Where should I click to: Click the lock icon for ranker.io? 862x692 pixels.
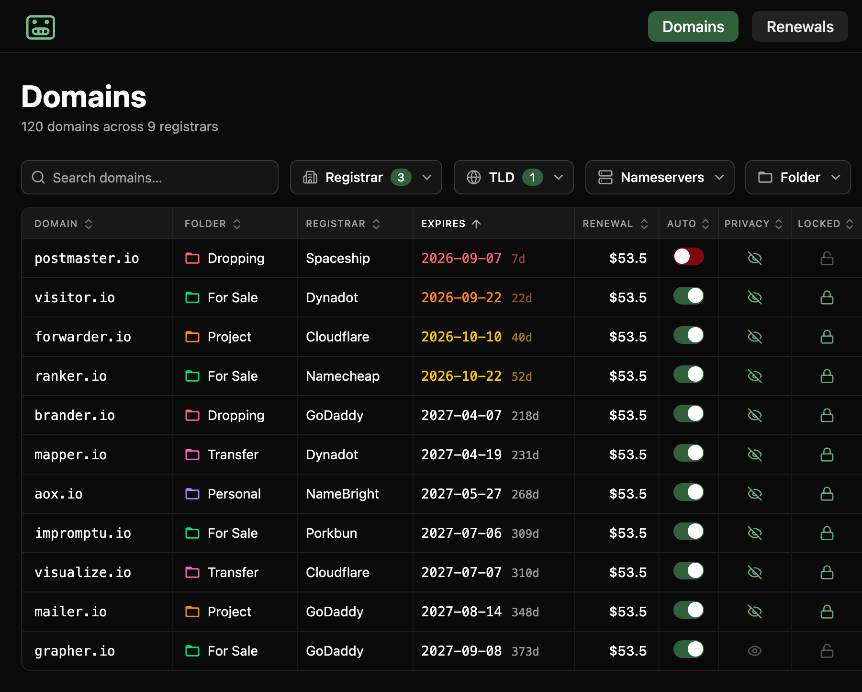click(x=827, y=376)
